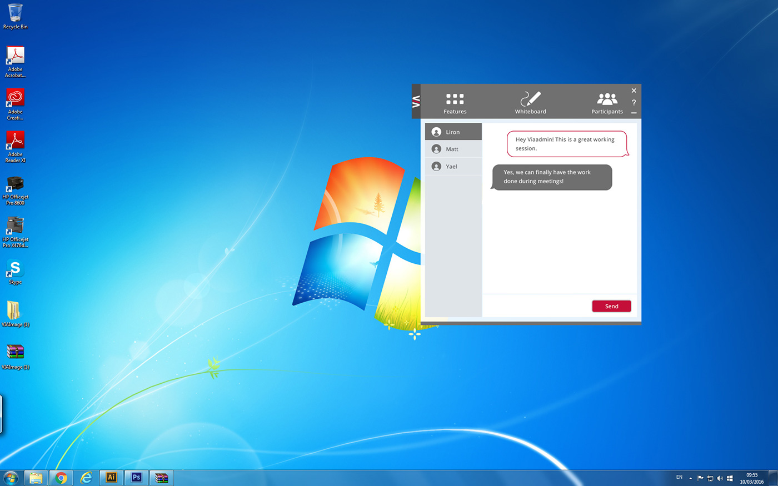
Task: Open the Whiteboard tool
Action: [530, 103]
